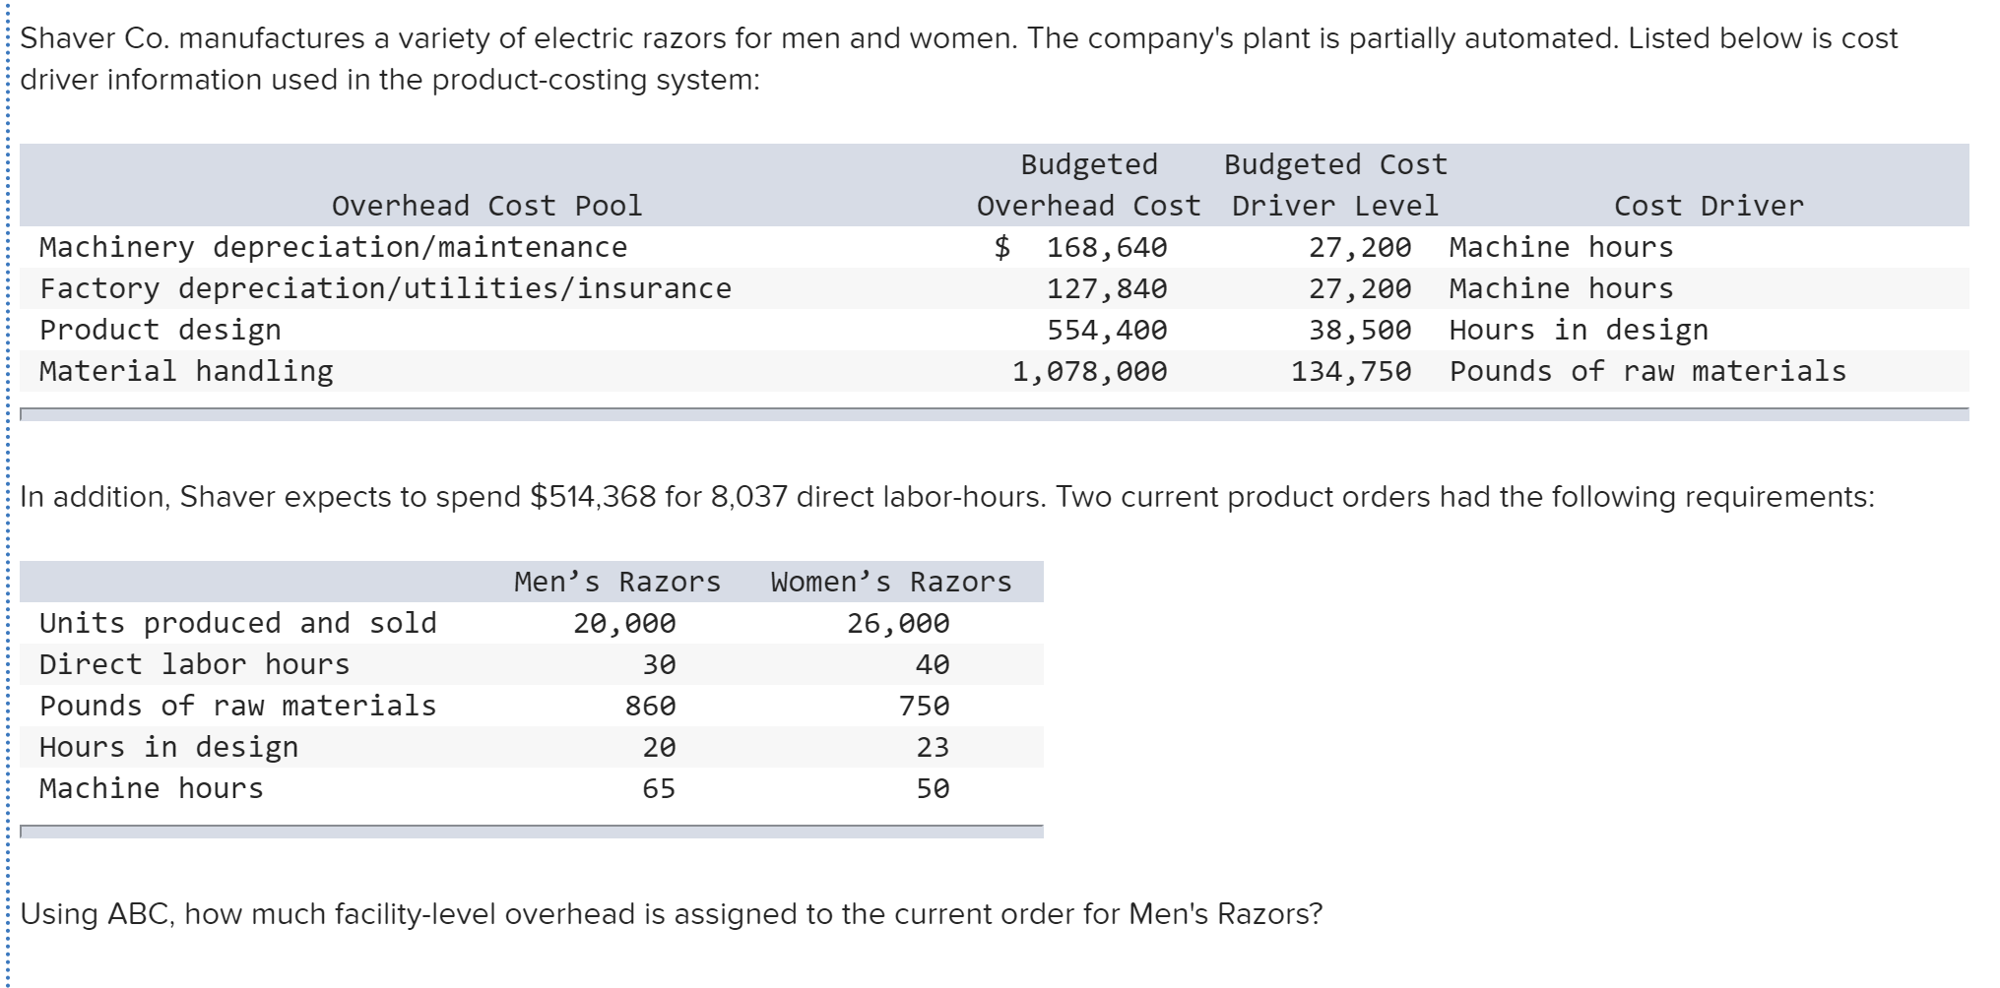Viewport: 2000px width, 988px height.
Task: Select the $168,640 overhead cost value
Action: 1080,247
